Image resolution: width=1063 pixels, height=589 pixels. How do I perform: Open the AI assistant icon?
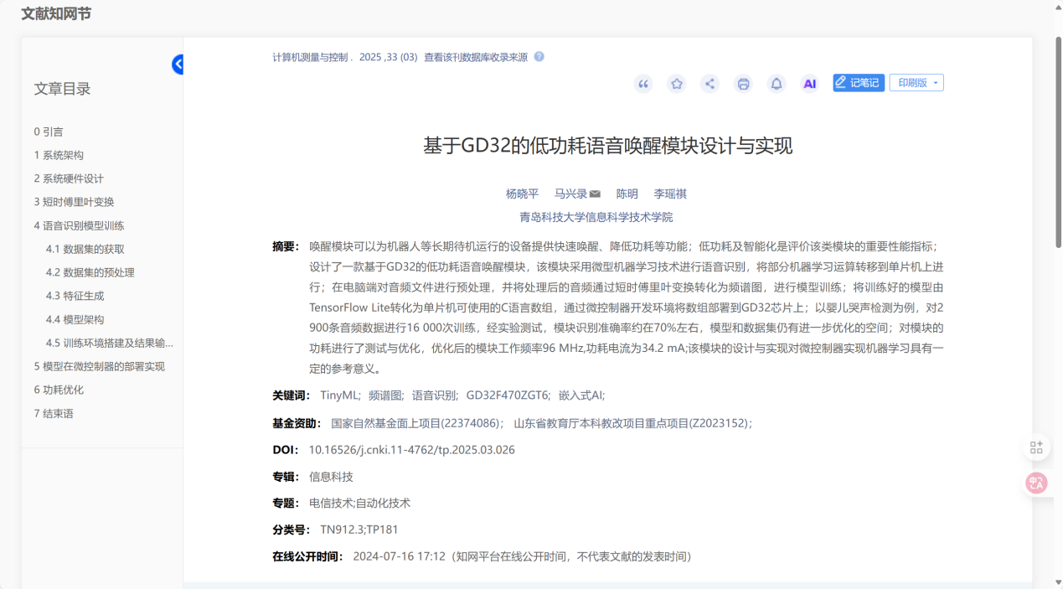(809, 84)
